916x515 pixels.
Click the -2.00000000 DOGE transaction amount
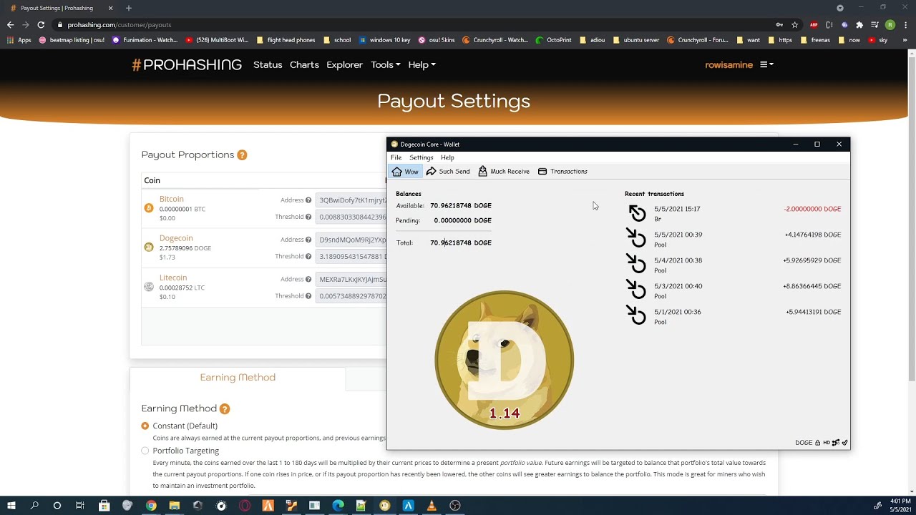[812, 209]
